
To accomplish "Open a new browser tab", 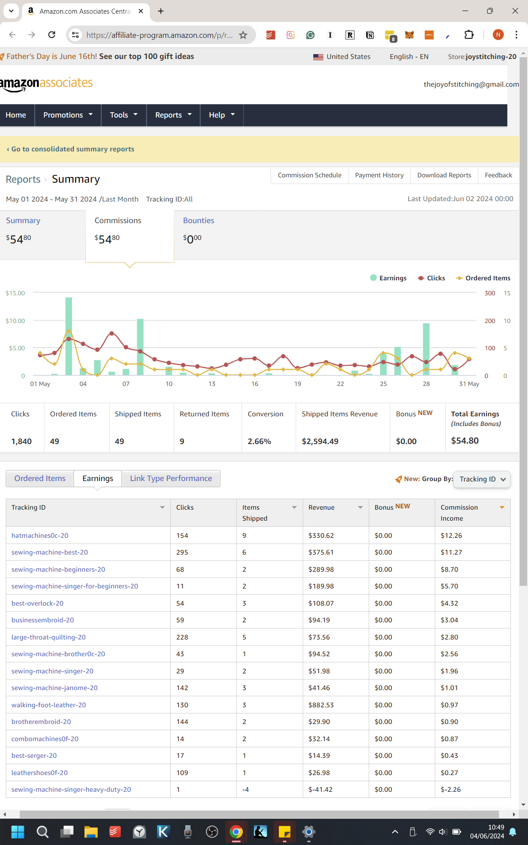I will click(161, 11).
